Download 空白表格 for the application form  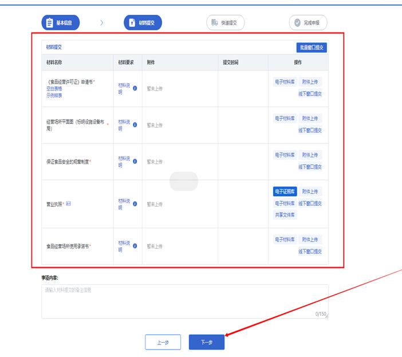pos(56,88)
